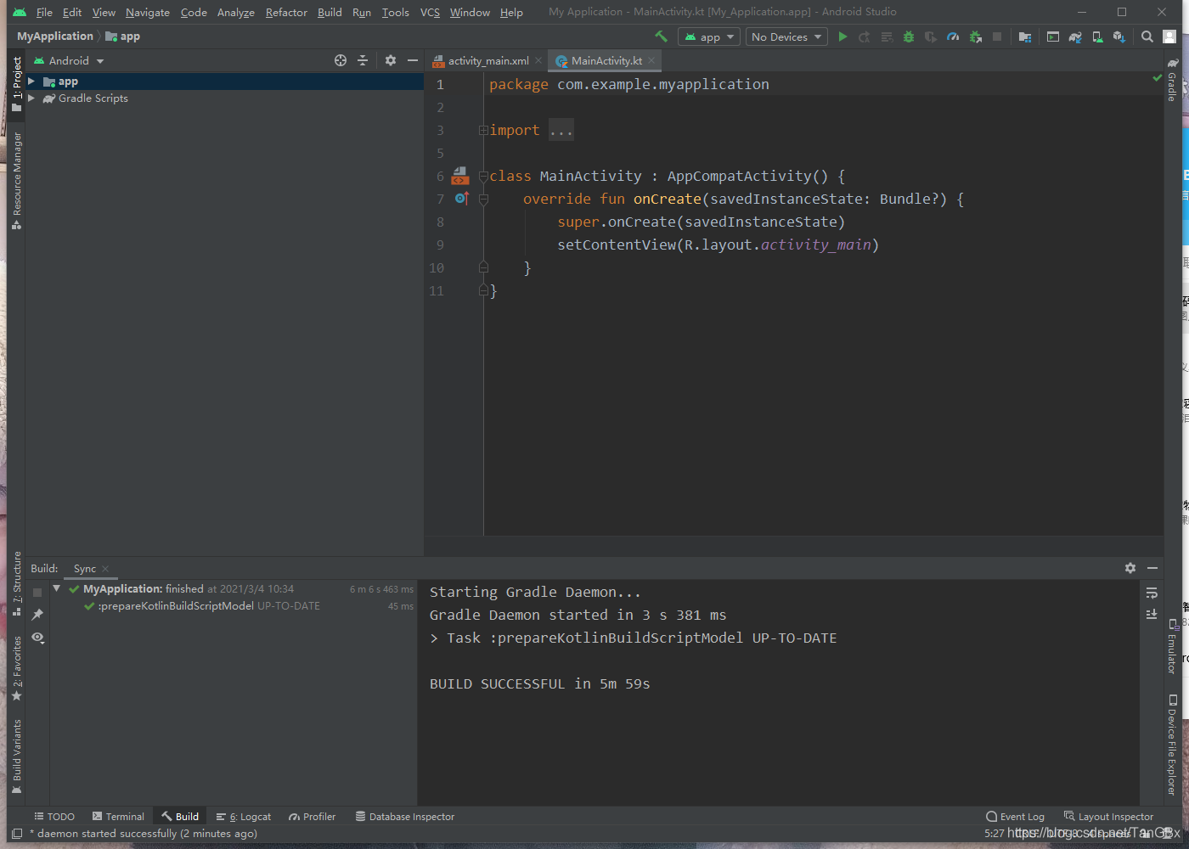The width and height of the screenshot is (1189, 849).
Task: Click the Stop square button in toolbar
Action: 997,37
